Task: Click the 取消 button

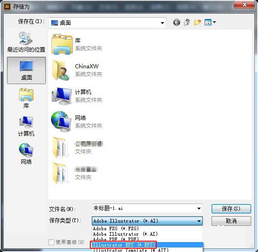Action: 231,221
